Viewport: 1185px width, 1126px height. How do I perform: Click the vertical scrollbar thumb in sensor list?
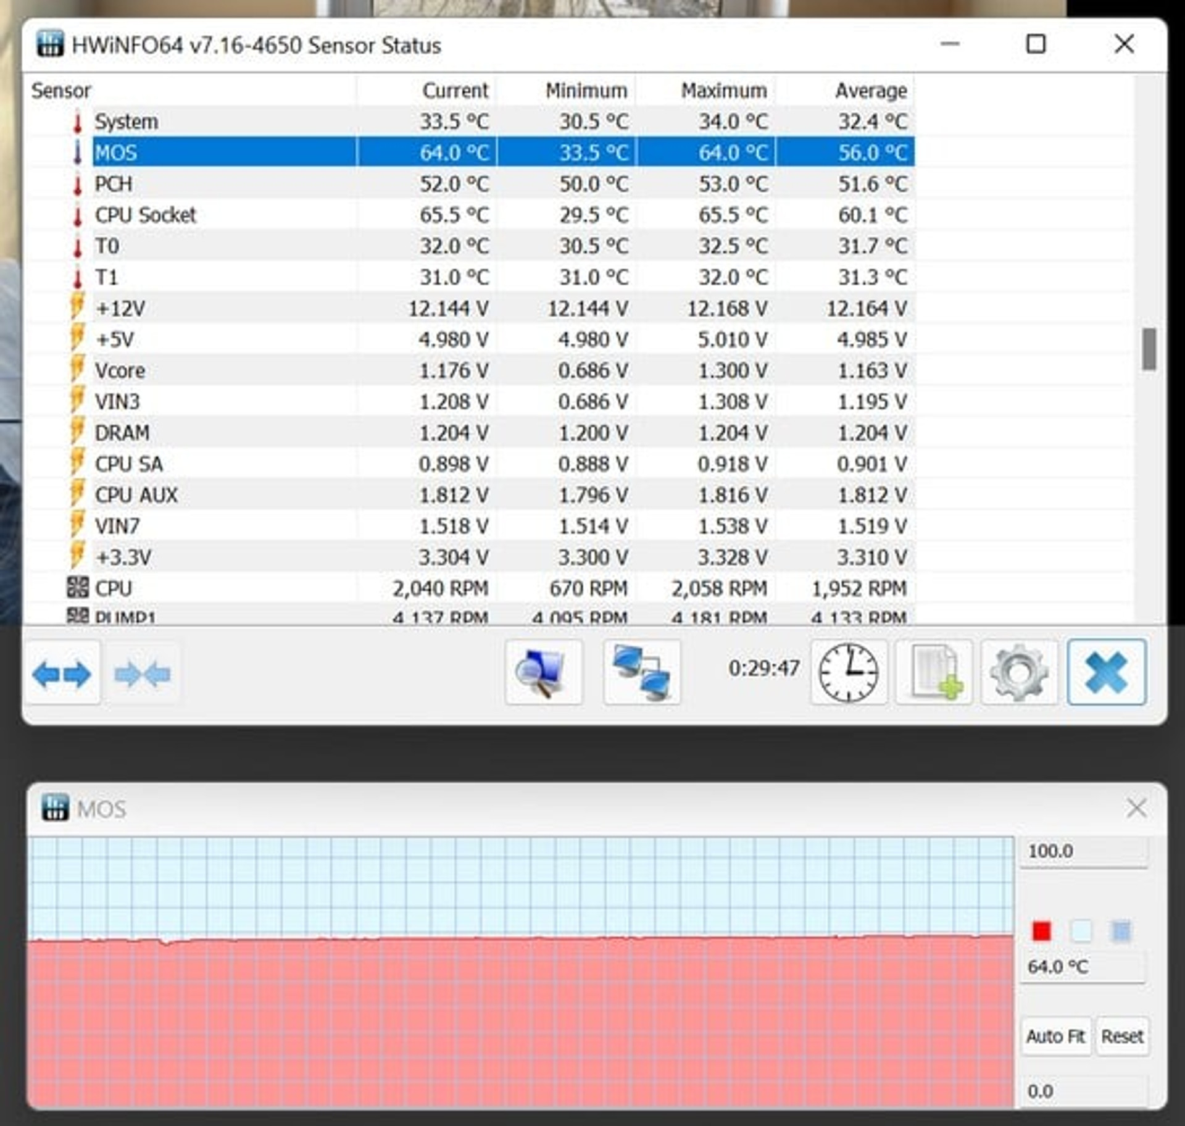1149,349
